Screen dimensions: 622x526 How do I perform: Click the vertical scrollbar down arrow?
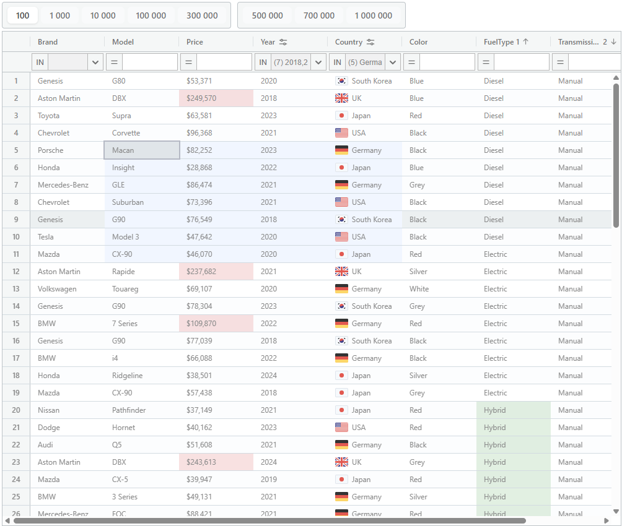tap(616, 511)
